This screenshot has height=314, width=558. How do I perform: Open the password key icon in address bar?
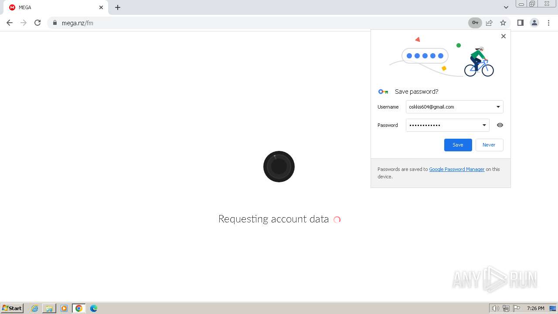475,23
